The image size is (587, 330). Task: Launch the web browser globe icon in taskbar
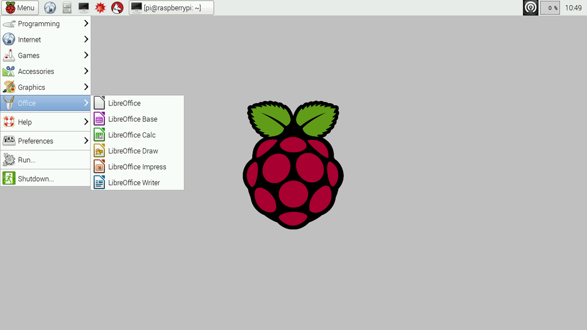(50, 8)
